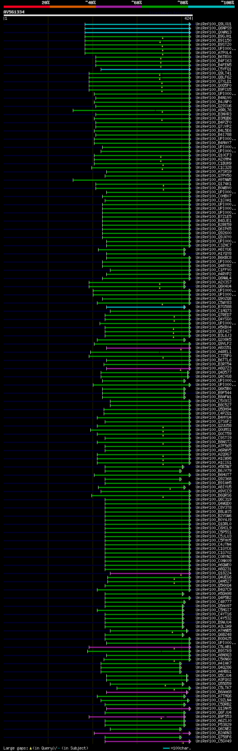Click hit label UniRef100_B6JV79
This screenshot has width=238, height=751.
pyautogui.click(x=213, y=470)
